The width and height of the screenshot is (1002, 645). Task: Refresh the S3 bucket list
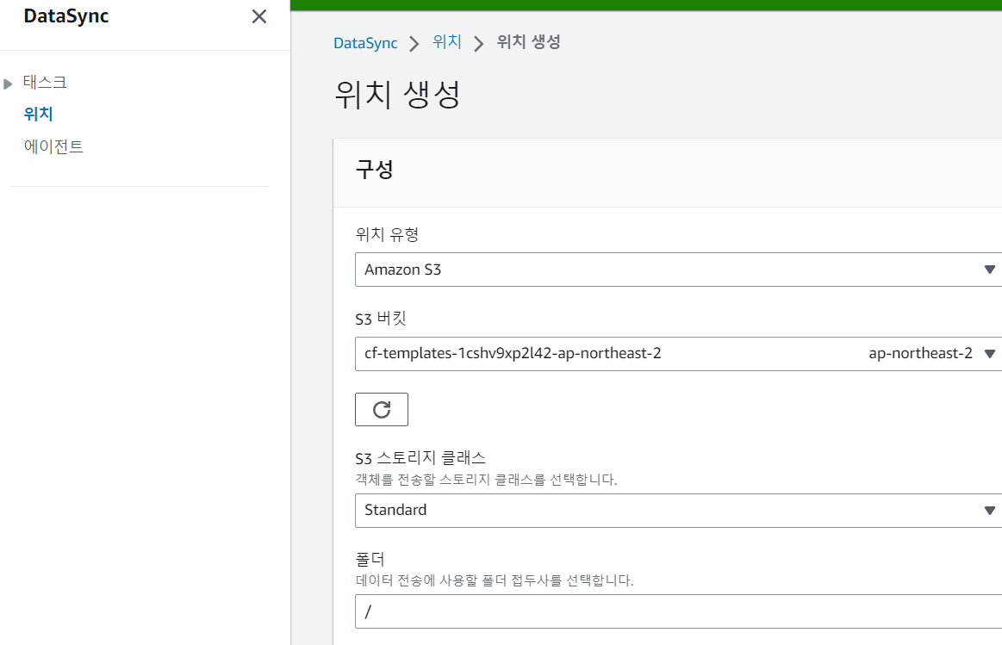click(x=382, y=409)
